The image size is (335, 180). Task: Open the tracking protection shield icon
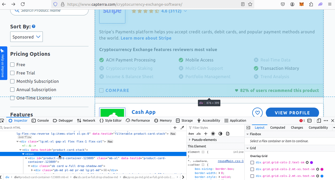click(x=55, y=4)
